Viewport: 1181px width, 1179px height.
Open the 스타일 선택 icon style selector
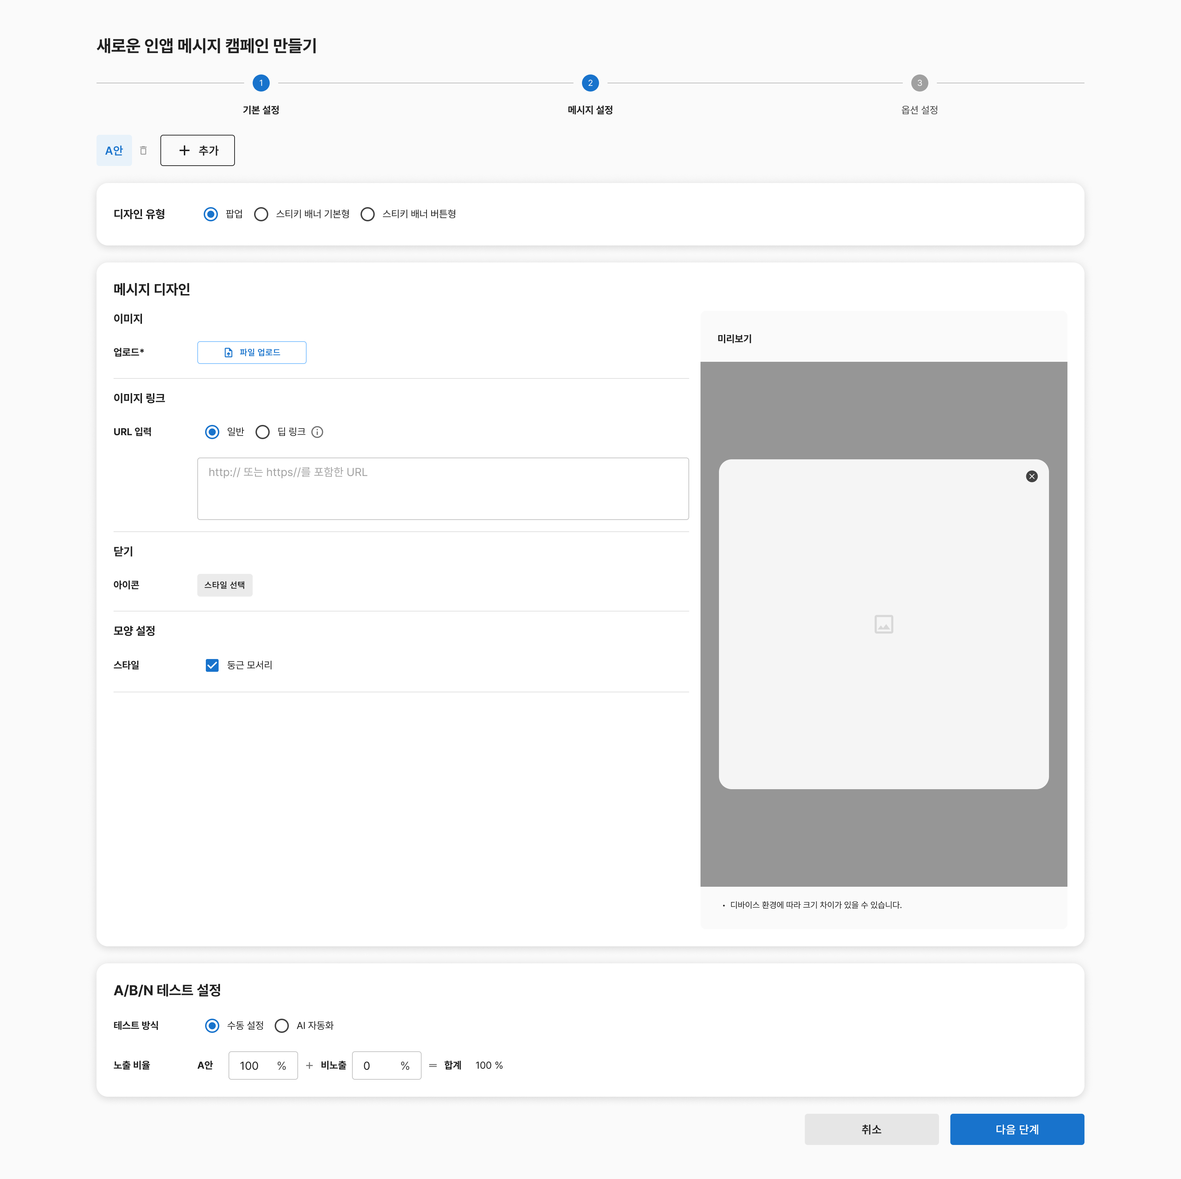(x=224, y=585)
